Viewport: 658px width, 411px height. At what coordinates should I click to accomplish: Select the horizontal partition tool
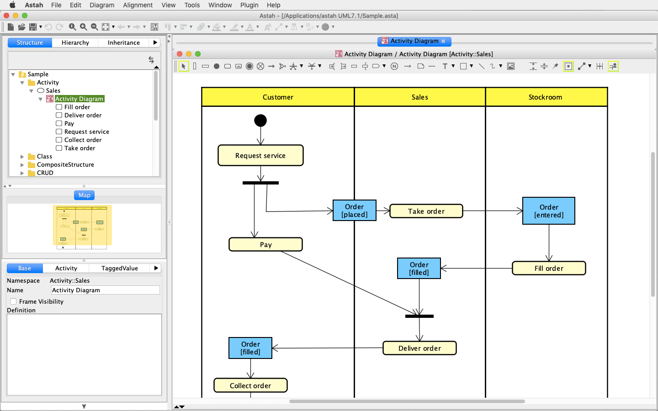pyautogui.click(x=205, y=66)
